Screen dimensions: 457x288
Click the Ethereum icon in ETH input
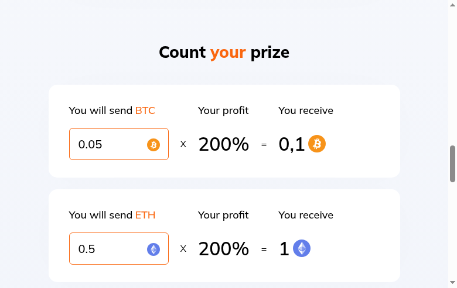(x=154, y=249)
